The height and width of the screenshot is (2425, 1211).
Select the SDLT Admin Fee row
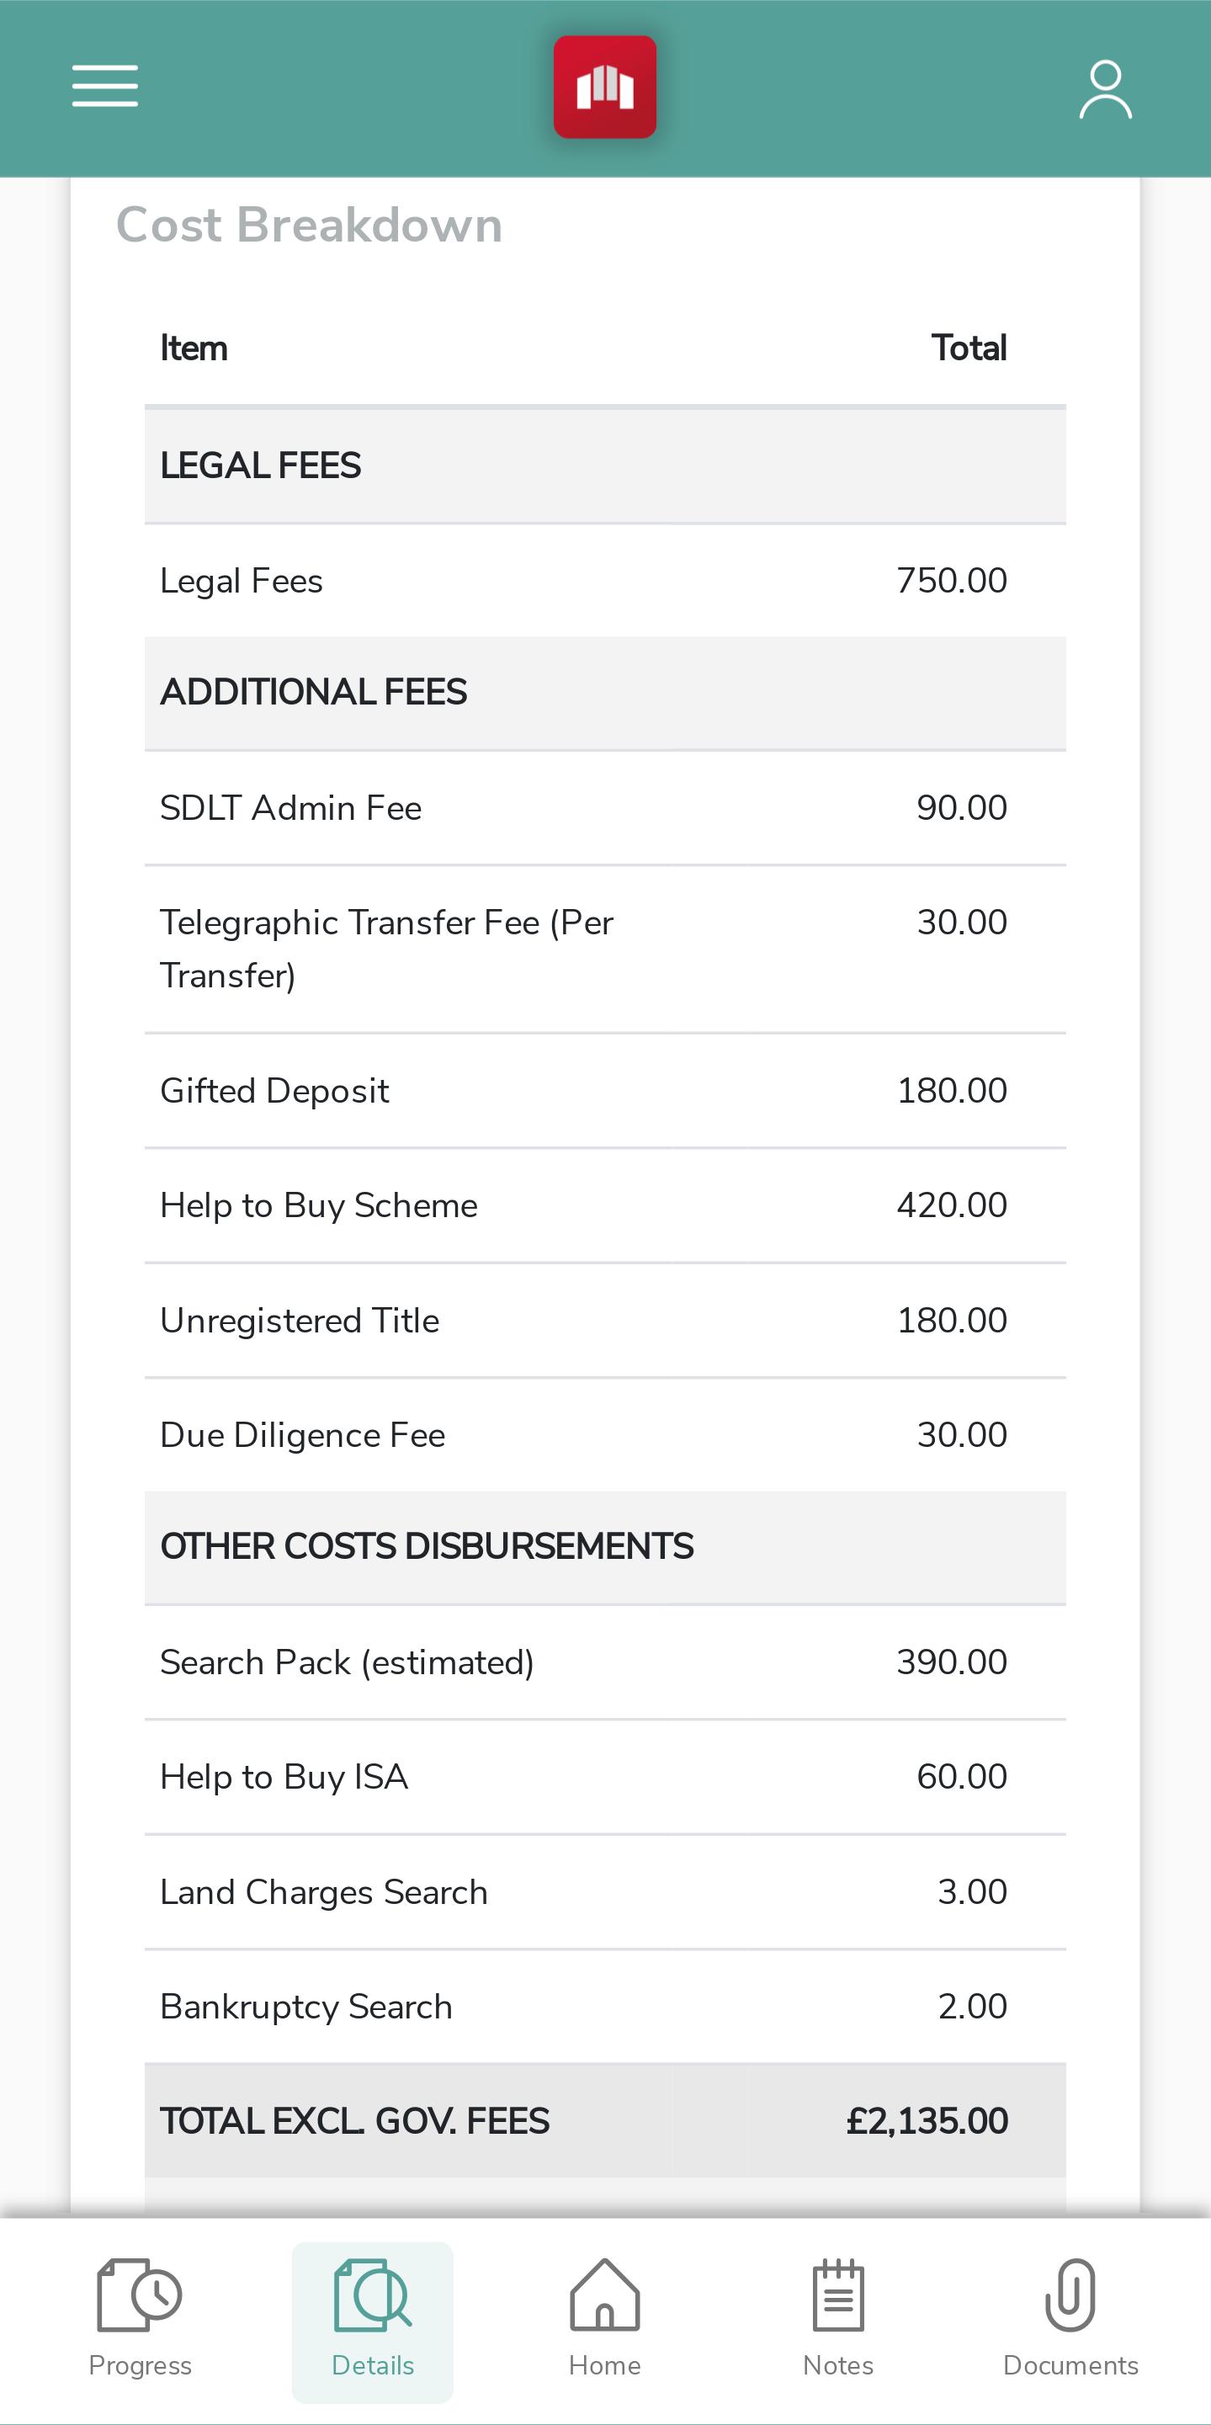coord(605,809)
